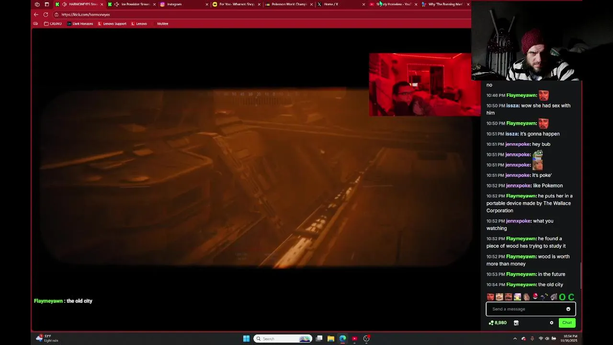
Task: Click Flaymeyawn in 'wood is worth' message
Action: 521,256
